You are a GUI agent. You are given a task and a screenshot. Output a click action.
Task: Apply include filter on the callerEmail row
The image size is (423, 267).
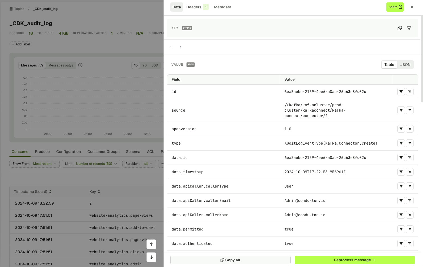tap(401, 201)
